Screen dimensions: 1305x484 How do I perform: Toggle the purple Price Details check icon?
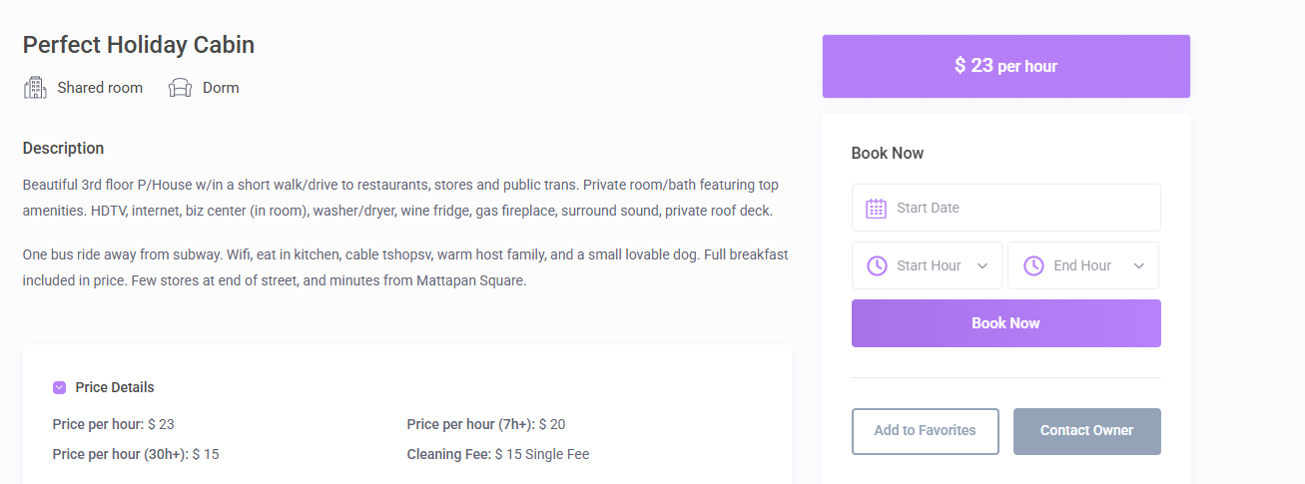[x=59, y=387]
